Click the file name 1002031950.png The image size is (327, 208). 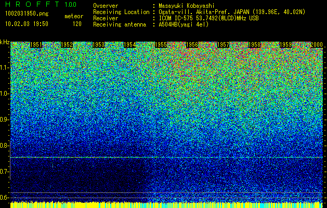[x=27, y=14]
